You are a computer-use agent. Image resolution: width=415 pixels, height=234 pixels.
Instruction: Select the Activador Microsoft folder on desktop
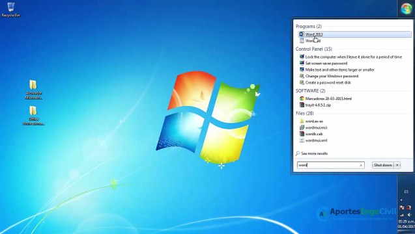[x=34, y=90]
